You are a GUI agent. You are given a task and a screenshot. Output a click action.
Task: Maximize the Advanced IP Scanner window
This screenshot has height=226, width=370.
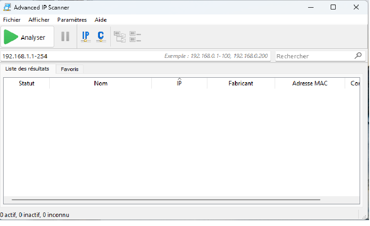333,7
